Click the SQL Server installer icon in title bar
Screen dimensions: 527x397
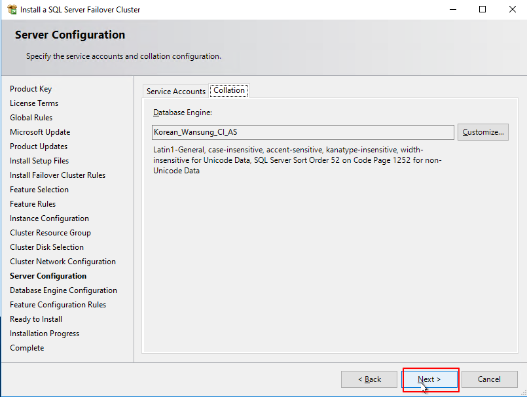coord(11,9)
